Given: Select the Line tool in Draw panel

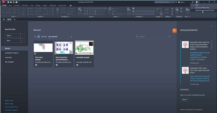Looking at the screenshot, I should click(x=4, y=10).
